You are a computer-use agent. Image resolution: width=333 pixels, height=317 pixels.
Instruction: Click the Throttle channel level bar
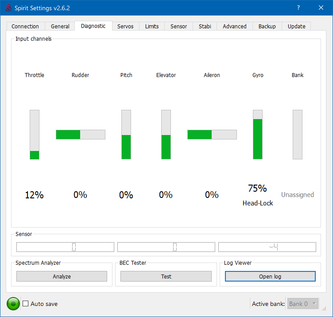point(35,135)
